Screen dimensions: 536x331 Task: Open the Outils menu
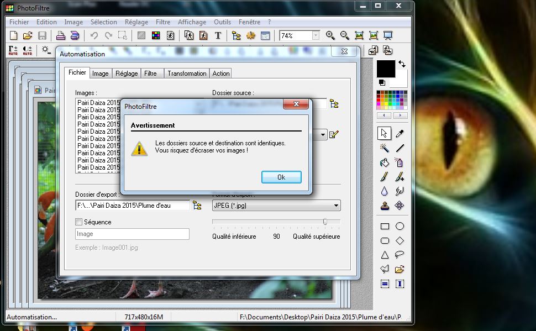(222, 22)
